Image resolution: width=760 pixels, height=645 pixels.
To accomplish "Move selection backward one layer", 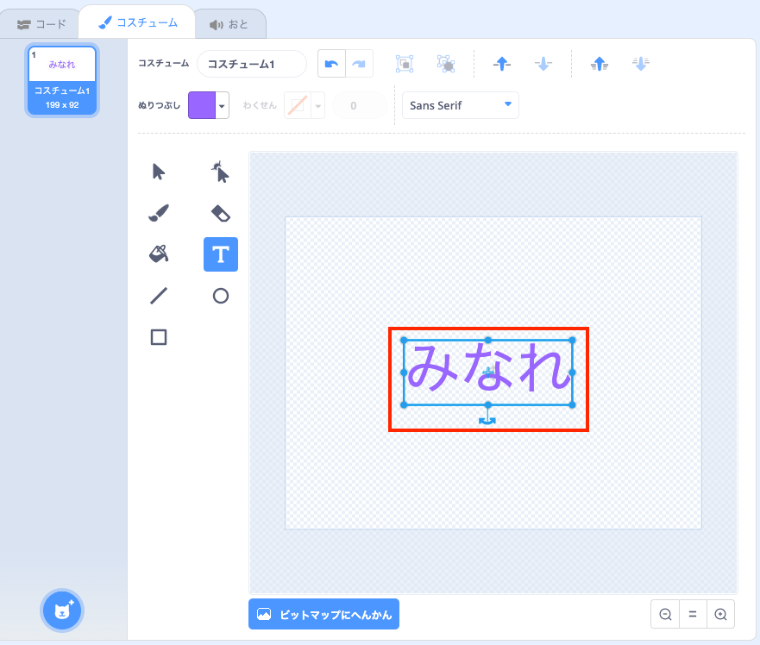I will tap(543, 64).
